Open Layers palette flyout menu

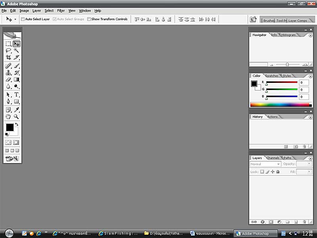310,158
